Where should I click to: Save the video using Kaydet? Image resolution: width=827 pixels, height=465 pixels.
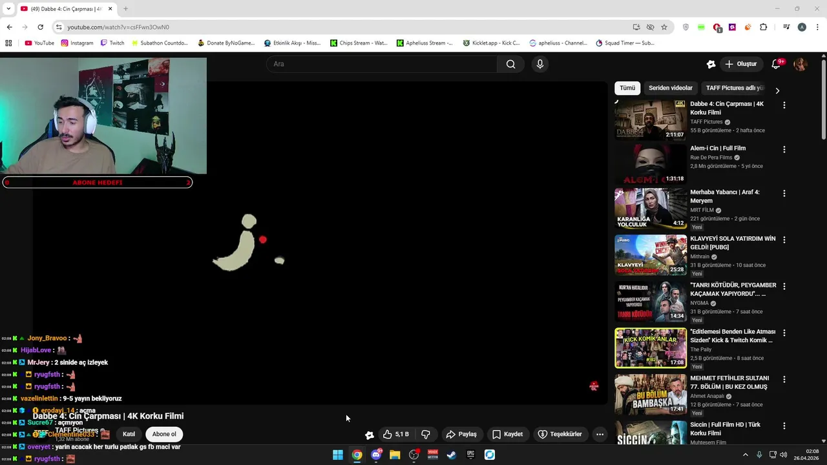point(508,434)
